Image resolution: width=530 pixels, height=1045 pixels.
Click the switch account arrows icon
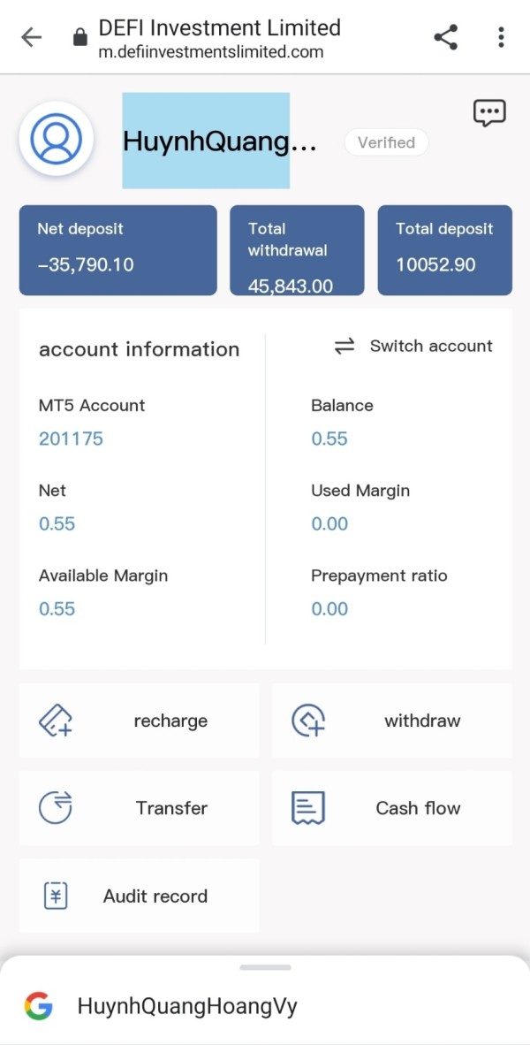click(344, 347)
